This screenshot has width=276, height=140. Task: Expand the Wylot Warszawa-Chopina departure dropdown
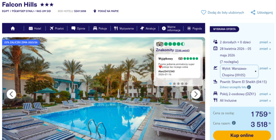[x=239, y=72]
